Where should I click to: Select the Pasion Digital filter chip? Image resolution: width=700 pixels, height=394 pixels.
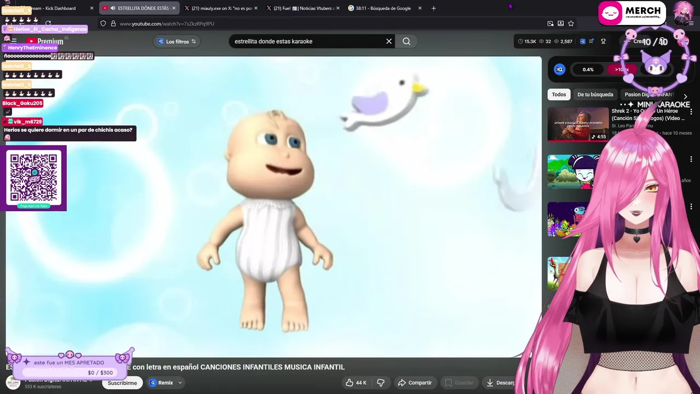[x=650, y=94]
